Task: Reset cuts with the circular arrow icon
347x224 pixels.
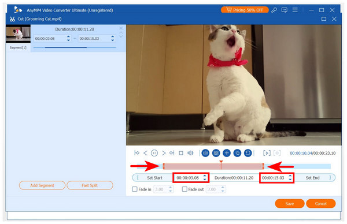Action: point(248,153)
